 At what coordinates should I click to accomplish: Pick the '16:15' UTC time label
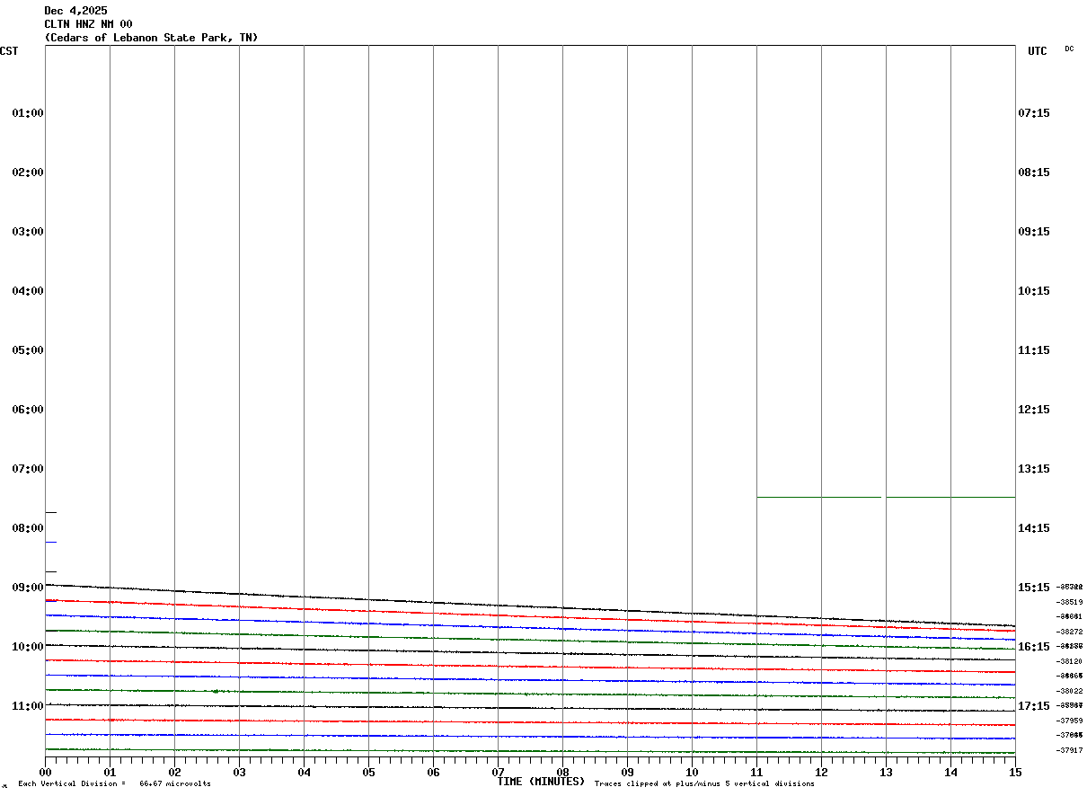click(x=1034, y=647)
